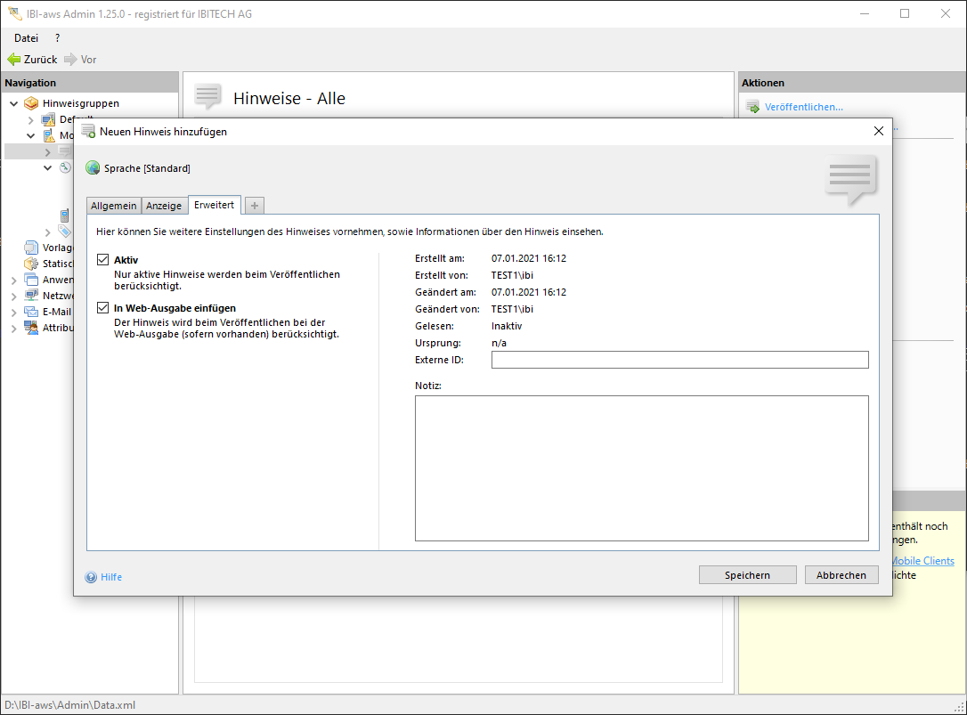Viewport: 967px width, 715px height.
Task: Click the Hilfe question mark icon
Action: click(x=91, y=577)
